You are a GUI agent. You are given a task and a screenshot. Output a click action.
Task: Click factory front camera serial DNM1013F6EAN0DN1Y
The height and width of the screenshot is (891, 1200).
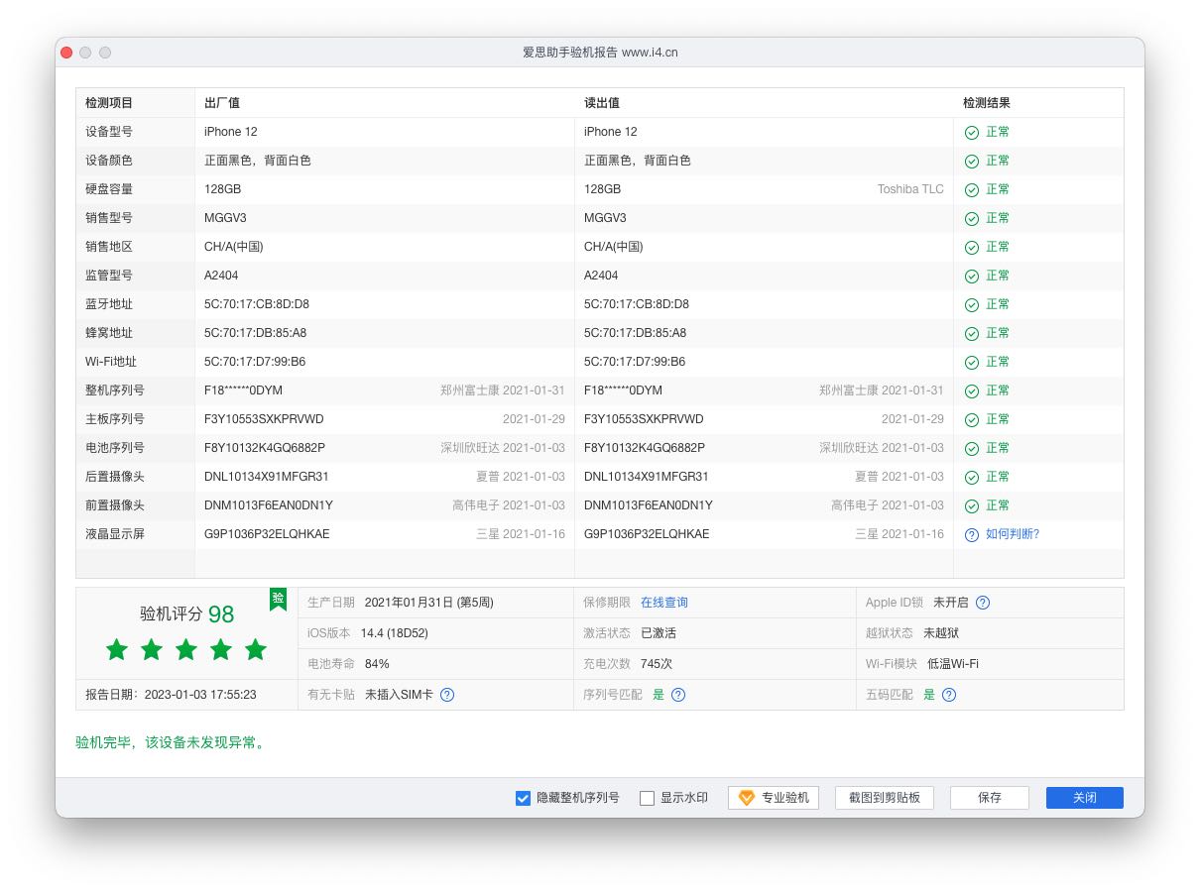click(x=269, y=505)
